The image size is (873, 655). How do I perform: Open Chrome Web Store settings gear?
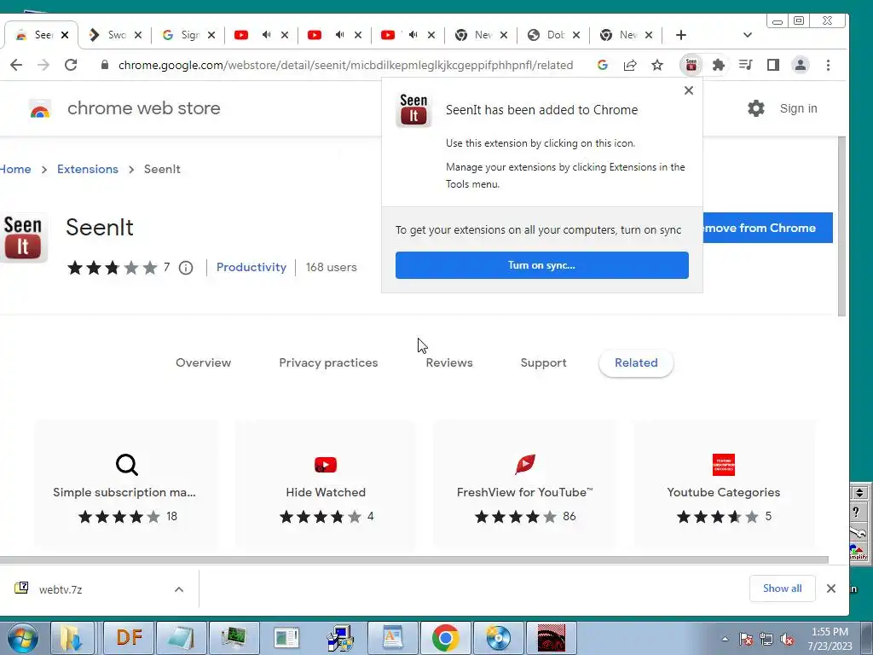pyautogui.click(x=755, y=108)
